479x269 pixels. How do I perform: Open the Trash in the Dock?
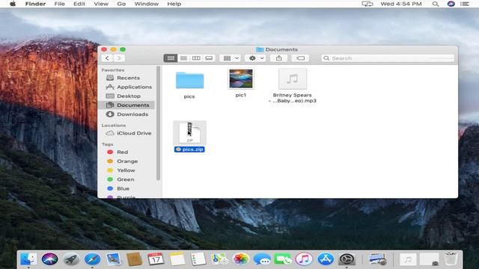tap(451, 259)
